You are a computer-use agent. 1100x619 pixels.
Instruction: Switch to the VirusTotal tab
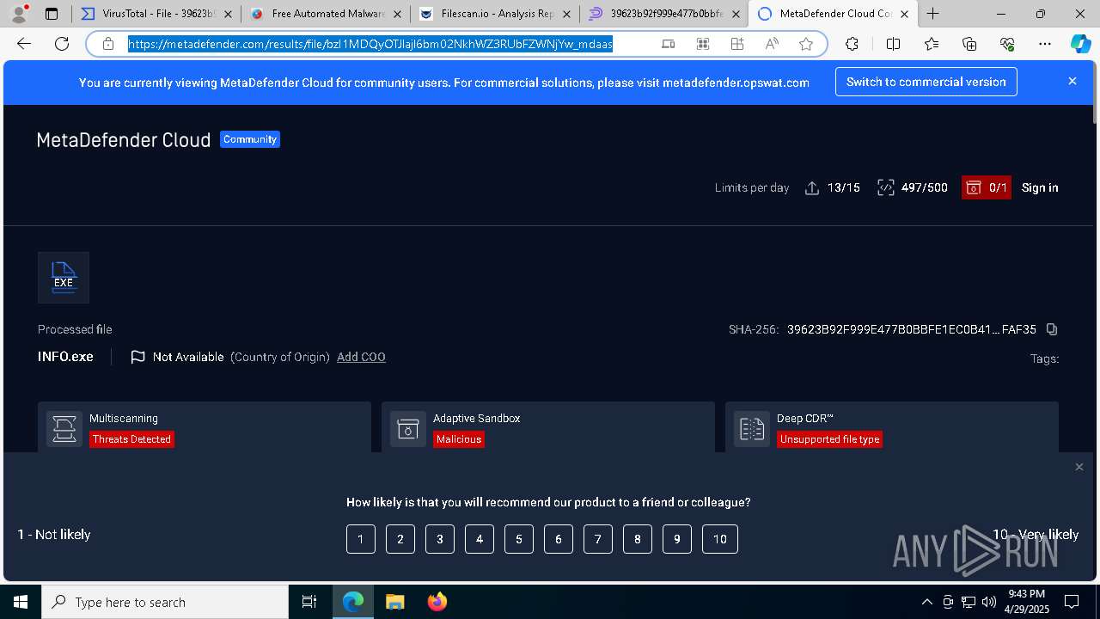pos(156,14)
